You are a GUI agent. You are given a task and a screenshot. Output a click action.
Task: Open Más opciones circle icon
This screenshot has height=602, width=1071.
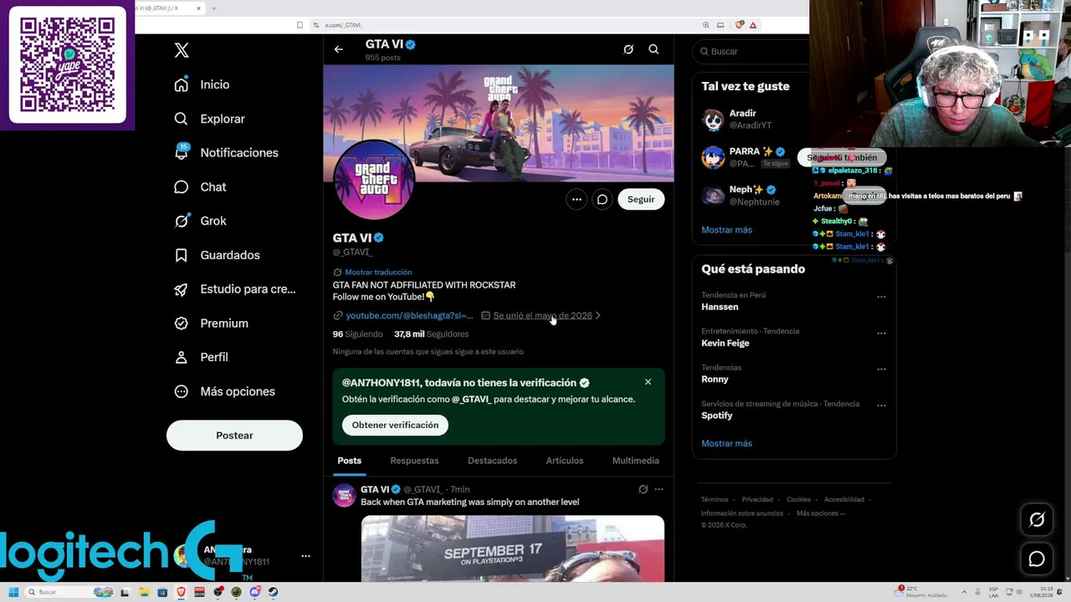pyautogui.click(x=182, y=391)
